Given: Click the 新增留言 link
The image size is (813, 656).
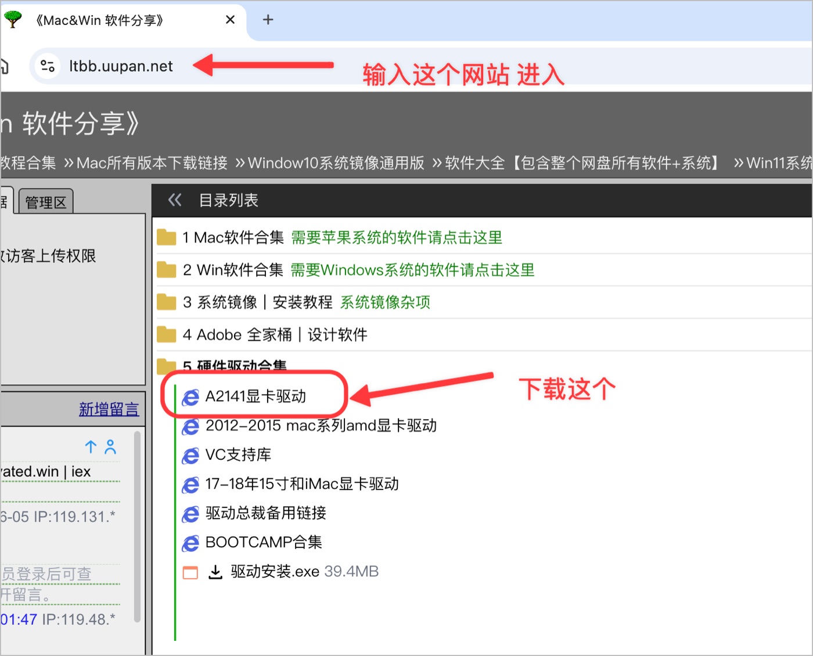Looking at the screenshot, I should (x=109, y=409).
